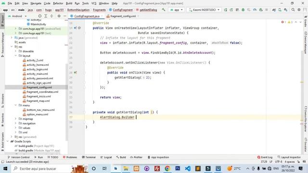Open the VCS menu
This screenshot has height=173, width=308.
pyautogui.click(x=94, y=3)
